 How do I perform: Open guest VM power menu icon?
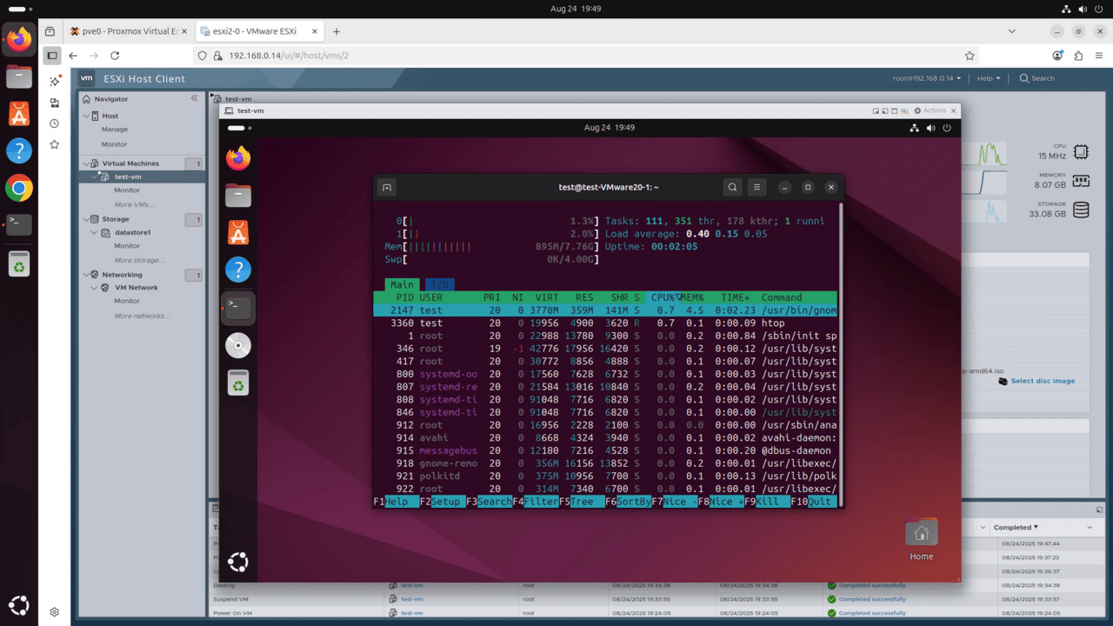[x=947, y=128]
